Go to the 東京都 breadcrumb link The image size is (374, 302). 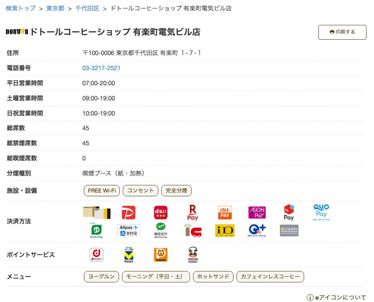tap(55, 8)
